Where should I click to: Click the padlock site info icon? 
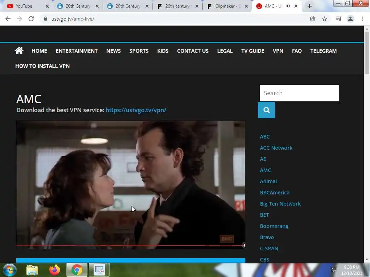tap(46, 19)
